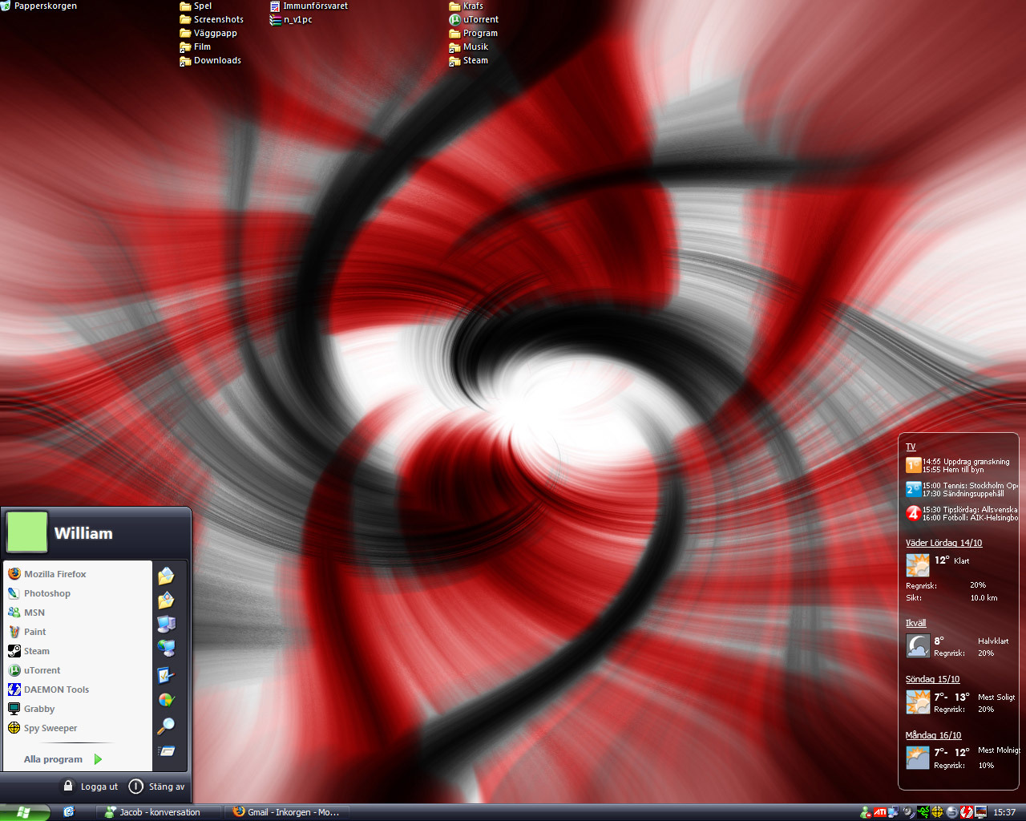Image resolution: width=1026 pixels, height=821 pixels.
Task: Open the Program desktop folder
Action: coord(474,33)
